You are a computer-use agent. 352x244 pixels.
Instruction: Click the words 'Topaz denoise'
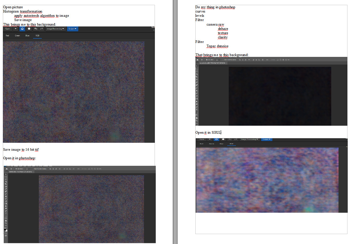pos(217,46)
